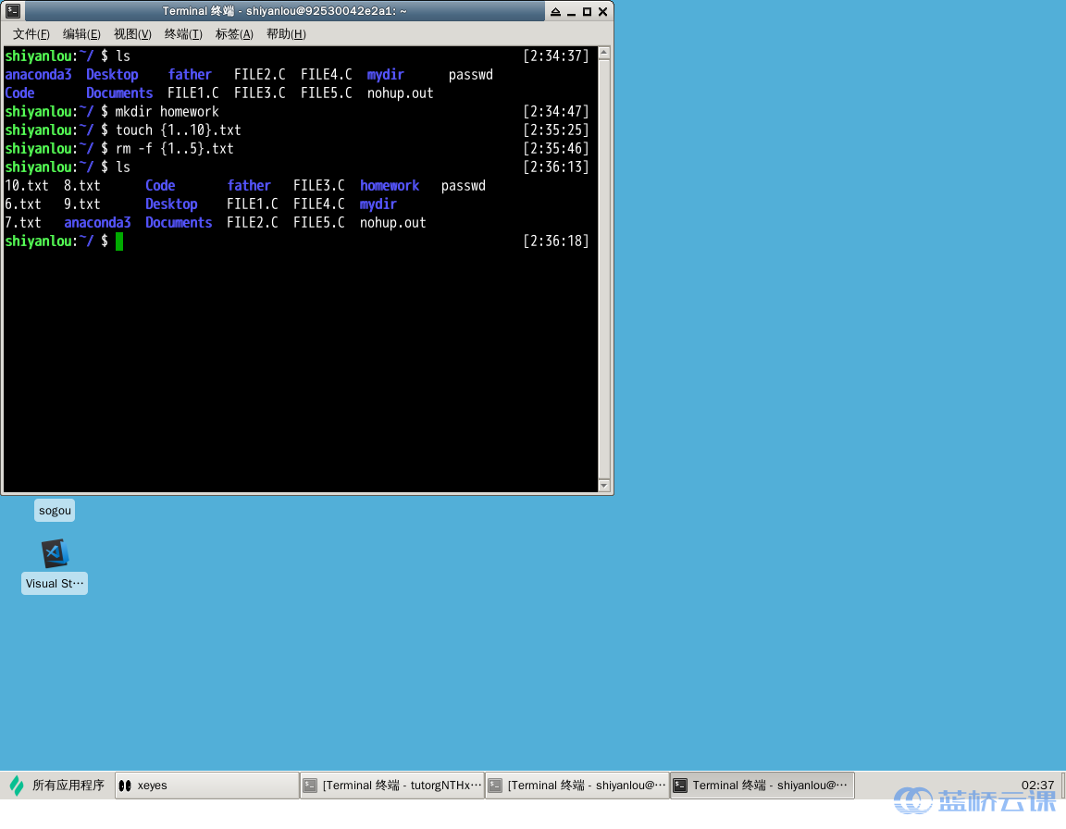Viewport: 1066px width, 829px height.
Task: Click 'passwd' in the second ls output
Action: (x=464, y=185)
